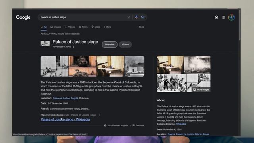Open the Palace of Justice location link
The image size is (254, 143).
click(61, 98)
